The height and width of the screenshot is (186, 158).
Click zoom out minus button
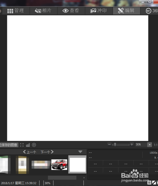[109, 145]
